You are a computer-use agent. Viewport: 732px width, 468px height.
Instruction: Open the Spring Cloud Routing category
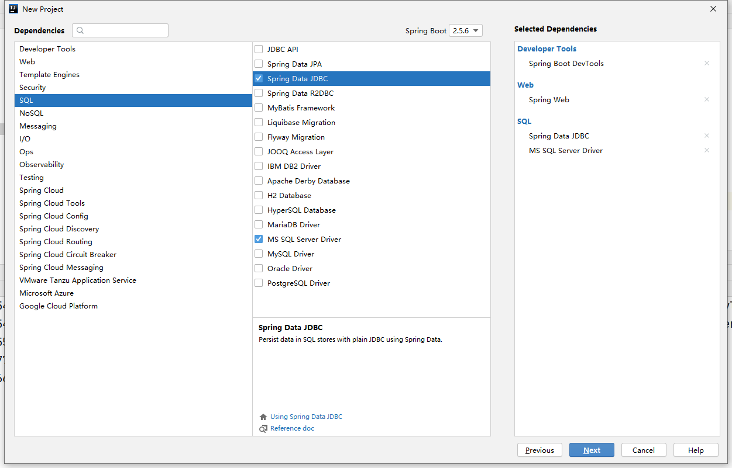coord(56,242)
